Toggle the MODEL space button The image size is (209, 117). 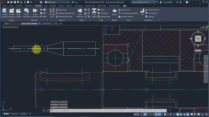click(x=137, y=114)
